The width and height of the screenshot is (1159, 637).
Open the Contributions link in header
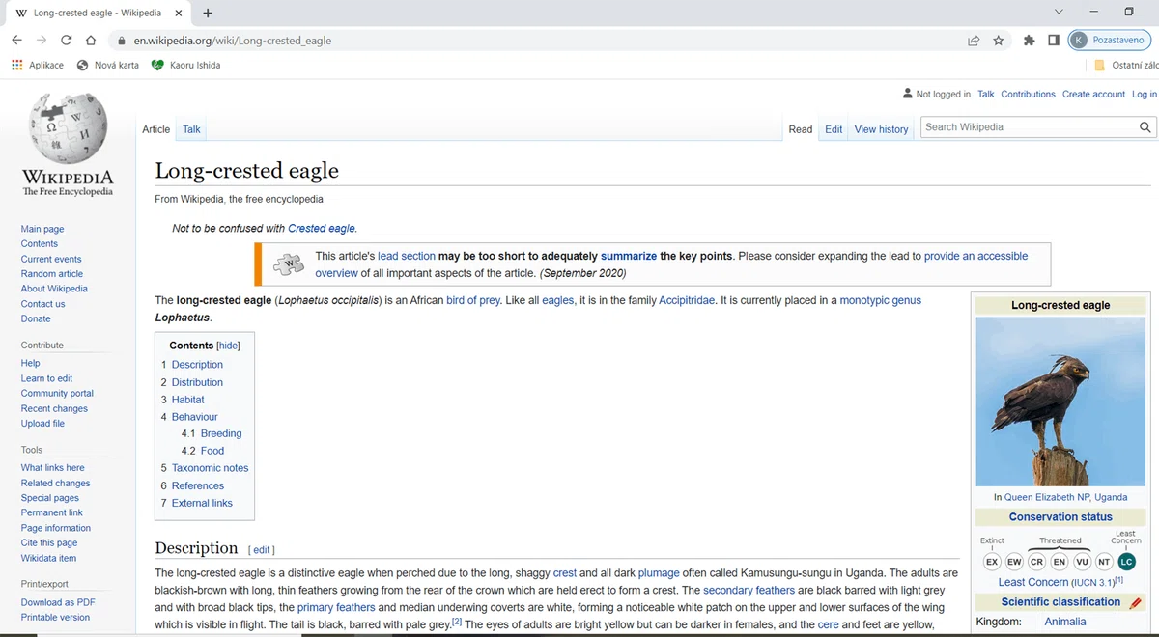click(x=1028, y=94)
